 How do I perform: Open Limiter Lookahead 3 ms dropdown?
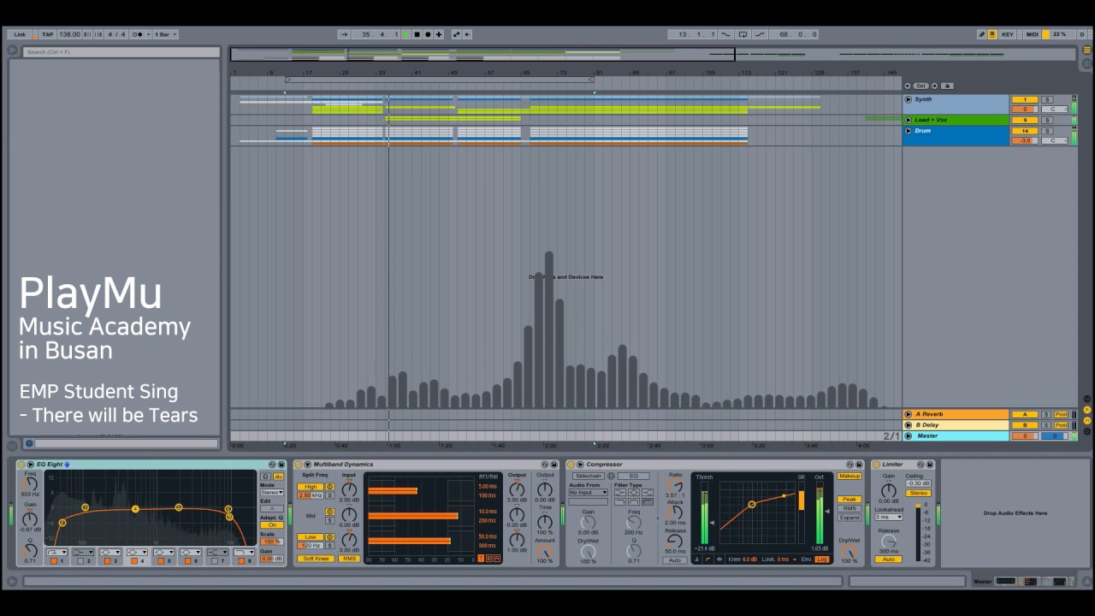point(889,517)
